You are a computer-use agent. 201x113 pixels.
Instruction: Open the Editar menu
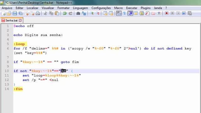pyautogui.click(x=19, y=8)
